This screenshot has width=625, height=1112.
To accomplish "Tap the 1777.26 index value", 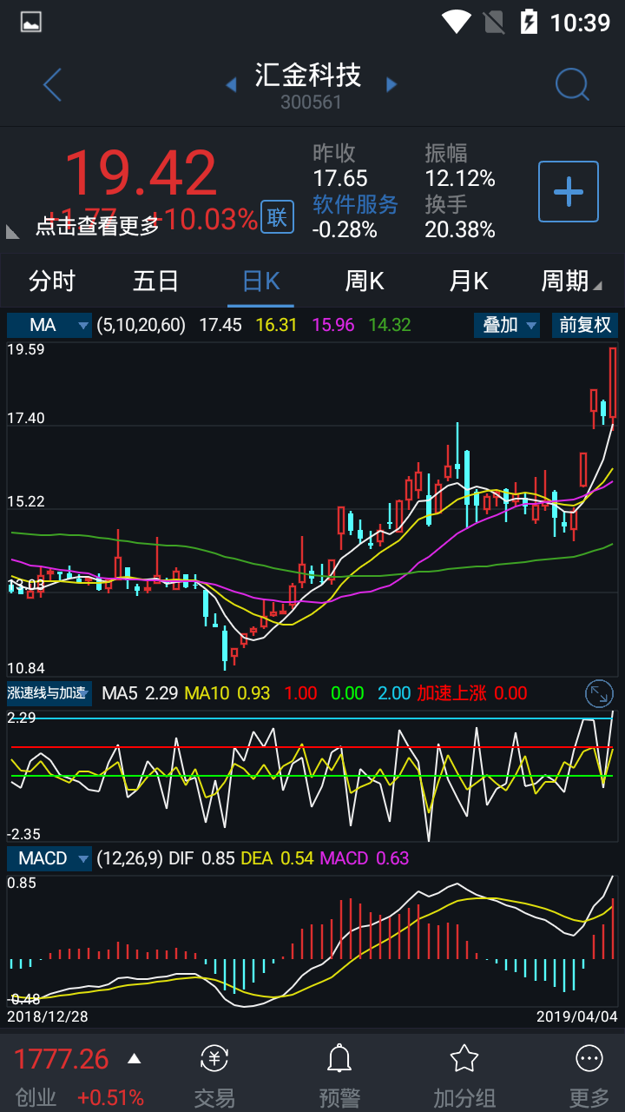I will (62, 1059).
